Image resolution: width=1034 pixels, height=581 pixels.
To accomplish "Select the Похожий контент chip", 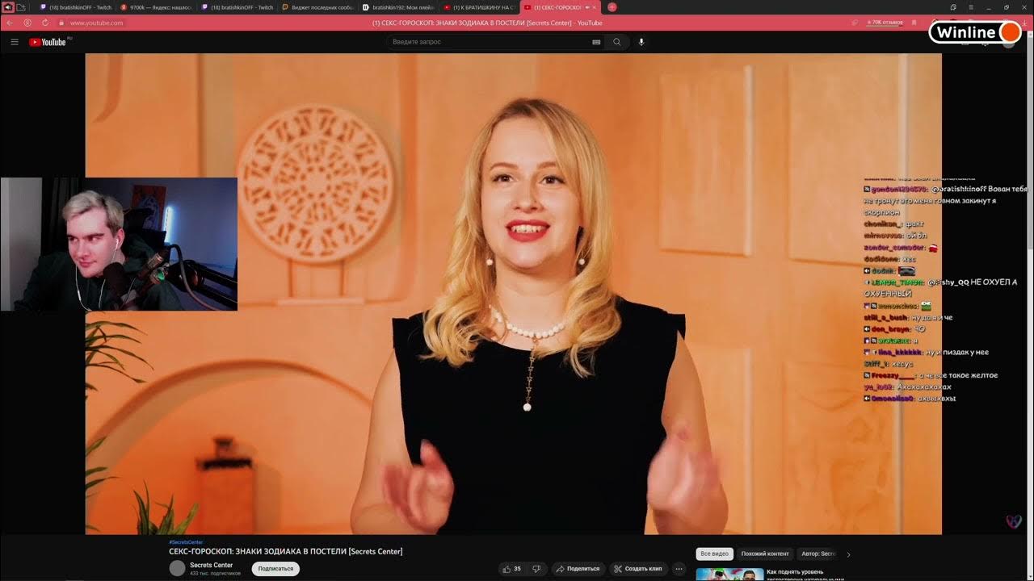I will (x=764, y=554).
